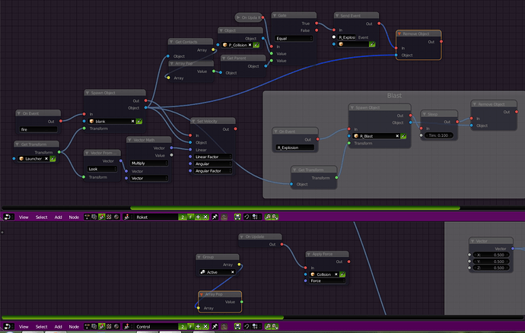Collapse the Set Velocity node triangle
The width and height of the screenshot is (525, 333).
[x=193, y=121]
